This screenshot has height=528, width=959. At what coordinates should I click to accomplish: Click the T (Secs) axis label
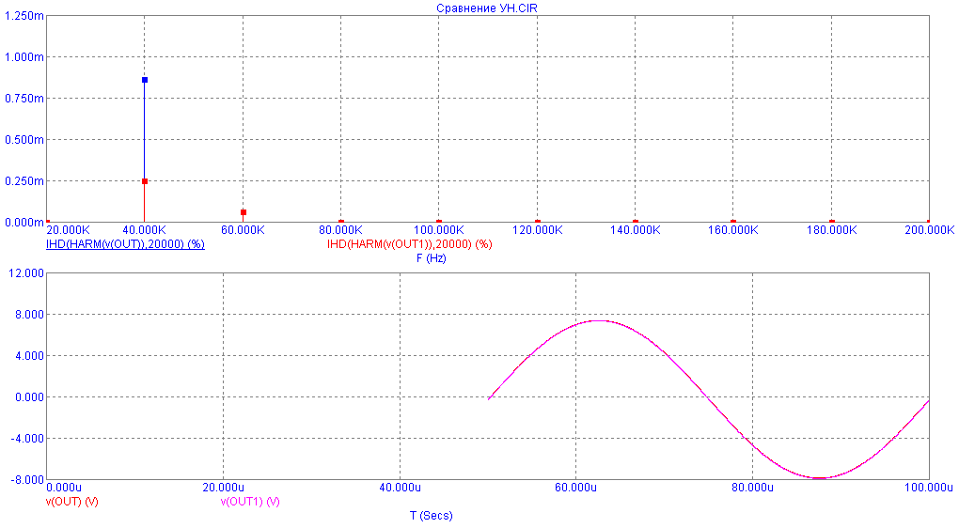(432, 515)
